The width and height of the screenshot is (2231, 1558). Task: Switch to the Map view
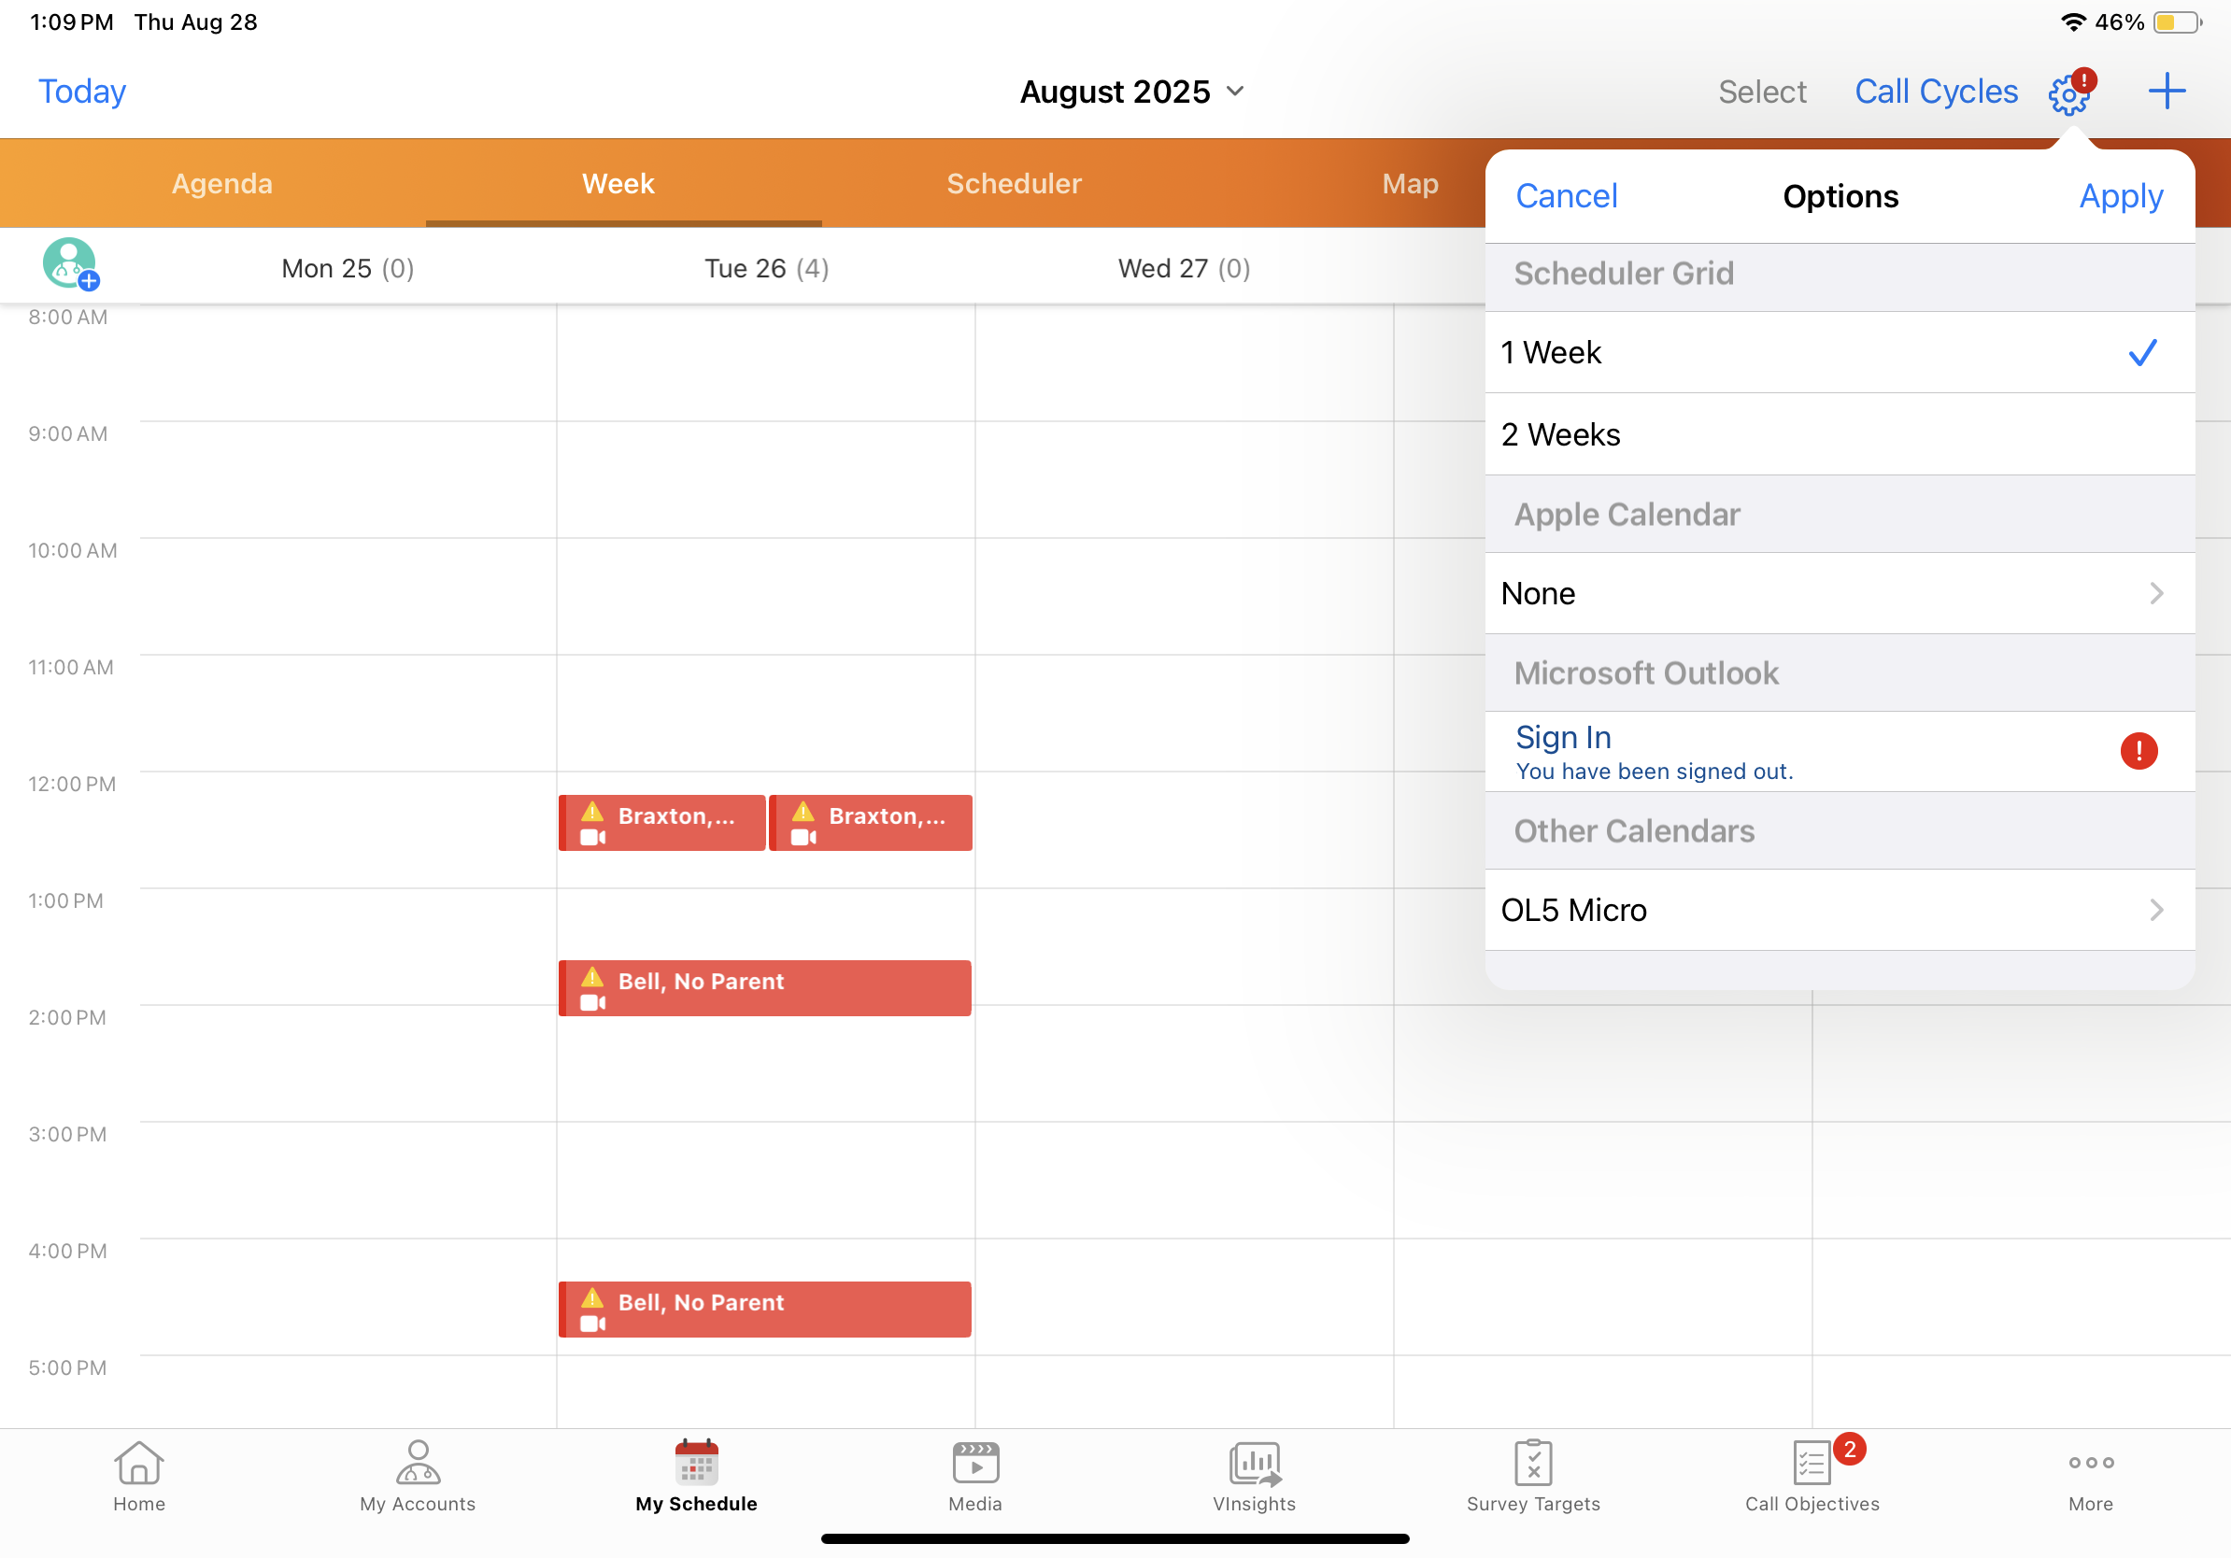click(x=1410, y=183)
